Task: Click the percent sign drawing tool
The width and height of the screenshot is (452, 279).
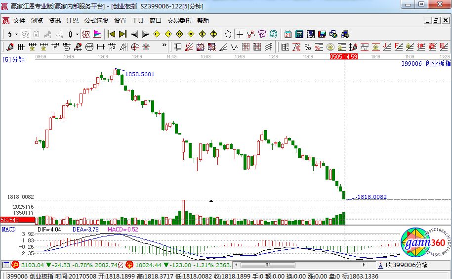Action: [x=307, y=47]
